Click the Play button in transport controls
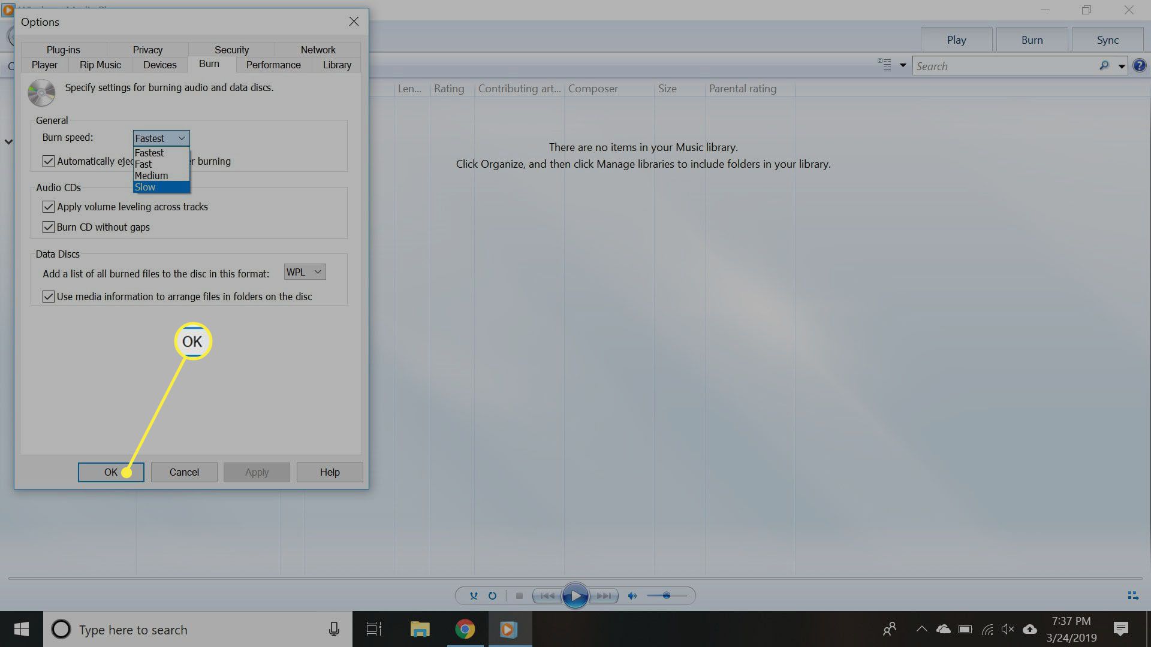 (575, 595)
